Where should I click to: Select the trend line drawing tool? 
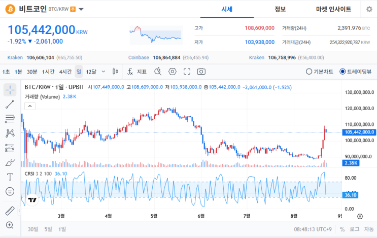[x=10, y=105]
